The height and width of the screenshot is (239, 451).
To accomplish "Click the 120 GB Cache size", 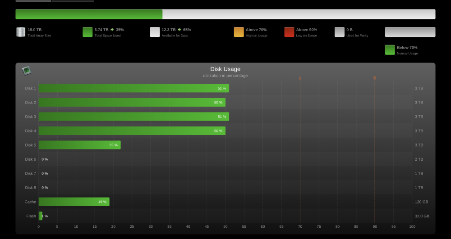I will point(421,202).
